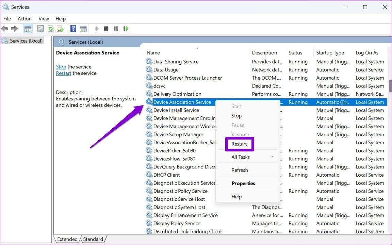Click the vertical scrollbar thumb

(390, 86)
